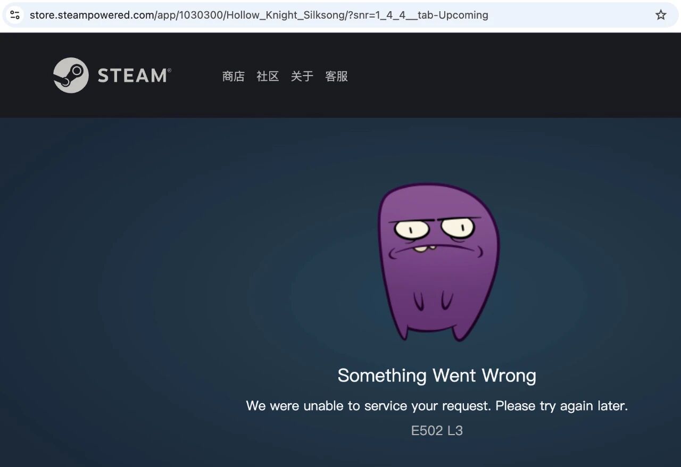Click the store.steampowered.com domain in the URL
Screen dimensions: 681x467
92,15
